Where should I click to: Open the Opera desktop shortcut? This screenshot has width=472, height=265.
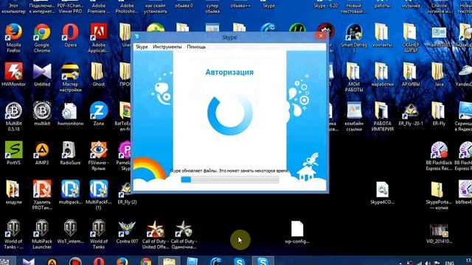coord(71,35)
